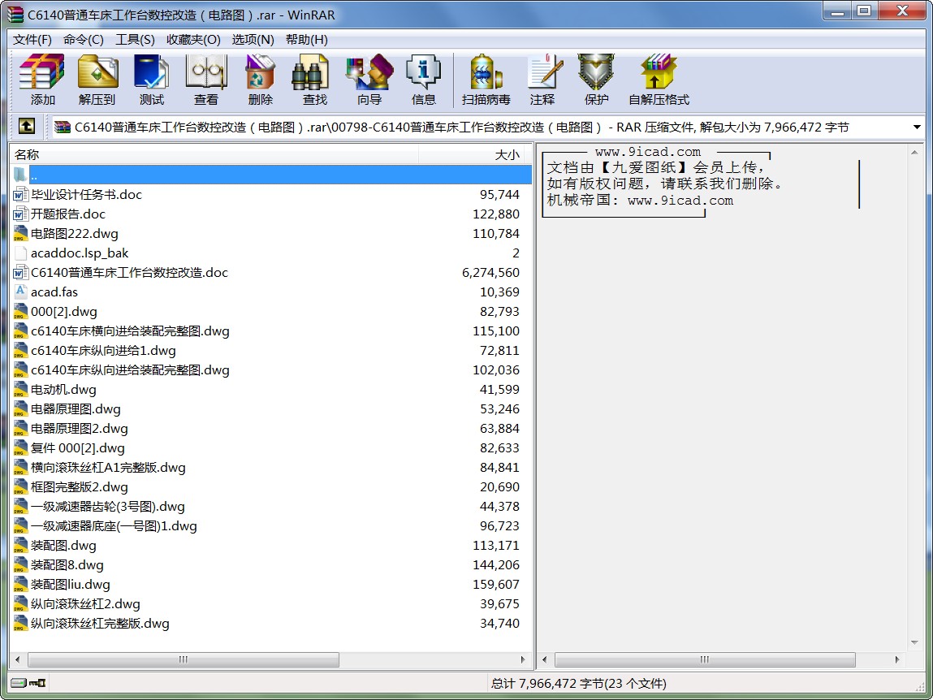Click comment pane scroll-down arrow
The height and width of the screenshot is (700, 933).
[914, 643]
